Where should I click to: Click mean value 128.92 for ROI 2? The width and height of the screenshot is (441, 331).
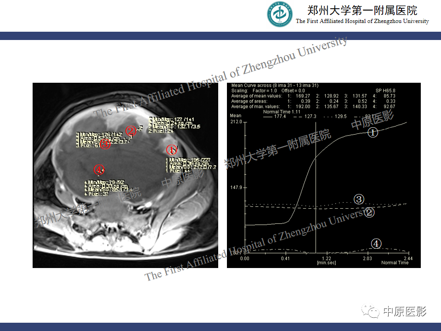(x=331, y=96)
